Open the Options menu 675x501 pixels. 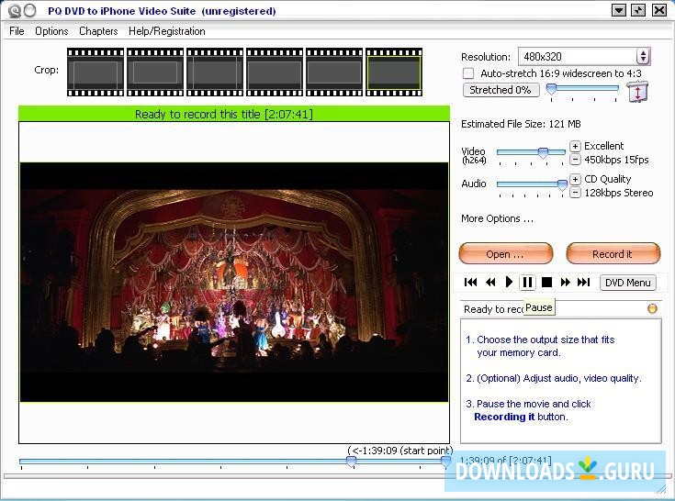tap(51, 31)
